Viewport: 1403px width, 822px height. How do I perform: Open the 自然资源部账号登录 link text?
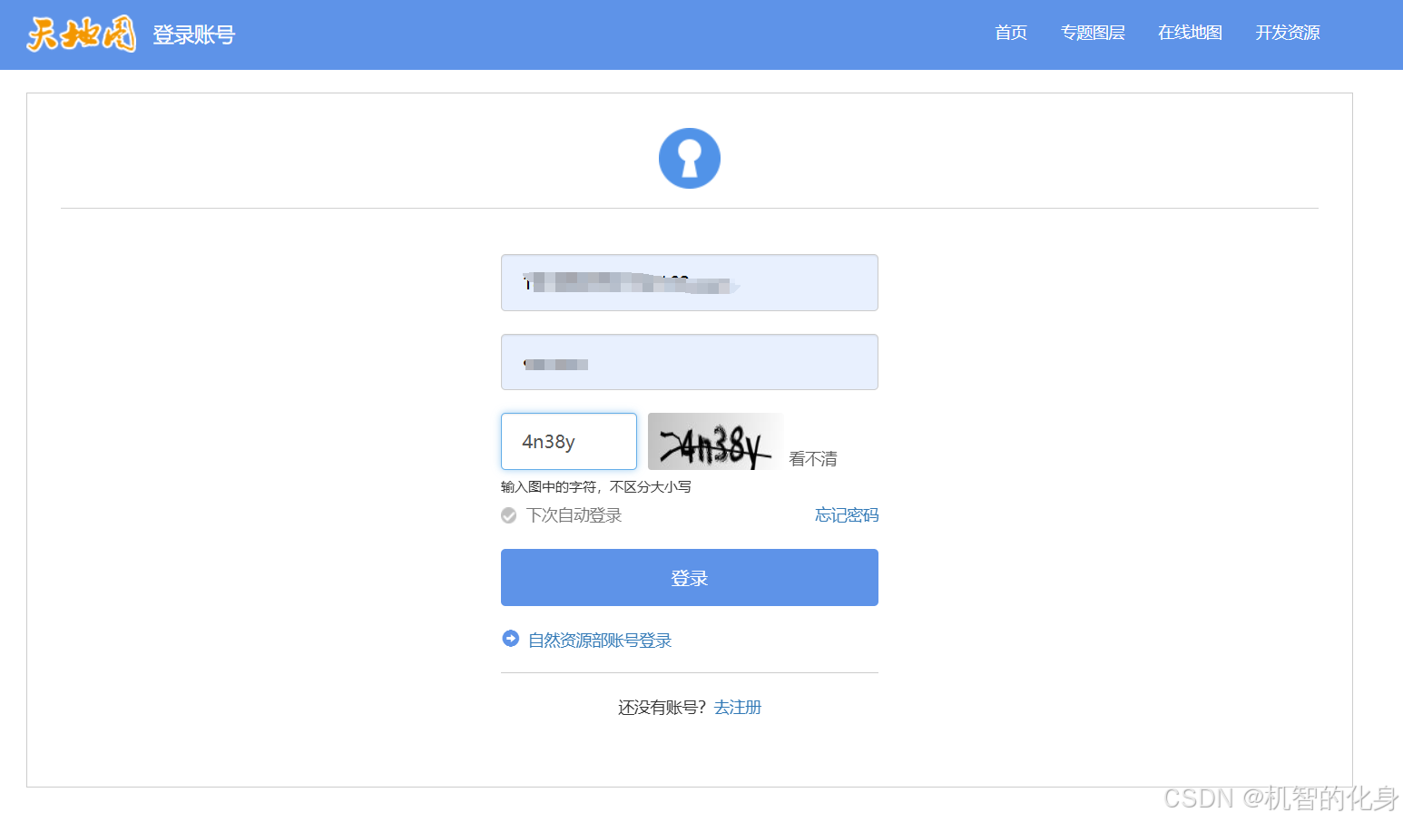600,641
